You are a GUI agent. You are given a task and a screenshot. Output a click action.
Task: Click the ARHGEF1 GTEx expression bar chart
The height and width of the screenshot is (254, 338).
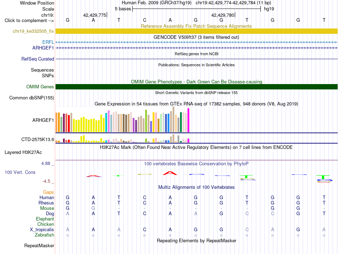(x=122, y=119)
